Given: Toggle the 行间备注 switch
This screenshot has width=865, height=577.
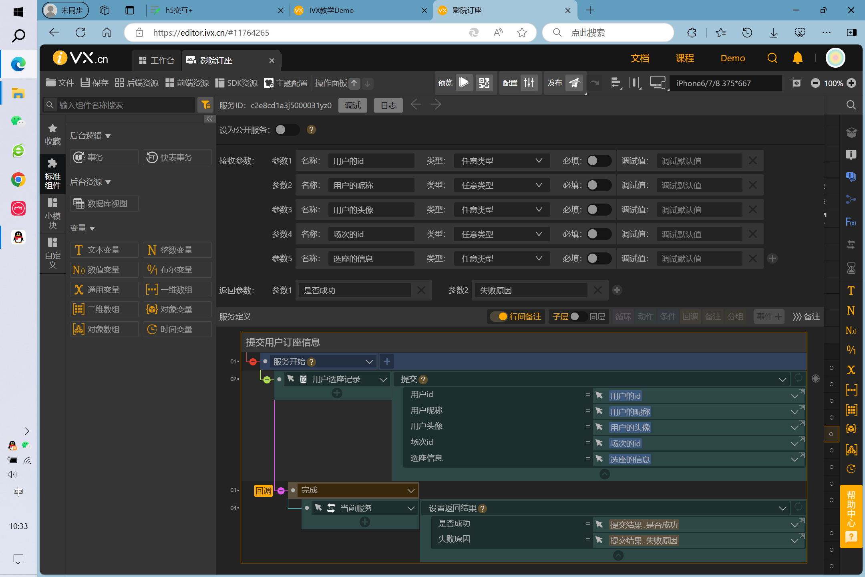Looking at the screenshot, I should pyautogui.click(x=499, y=317).
